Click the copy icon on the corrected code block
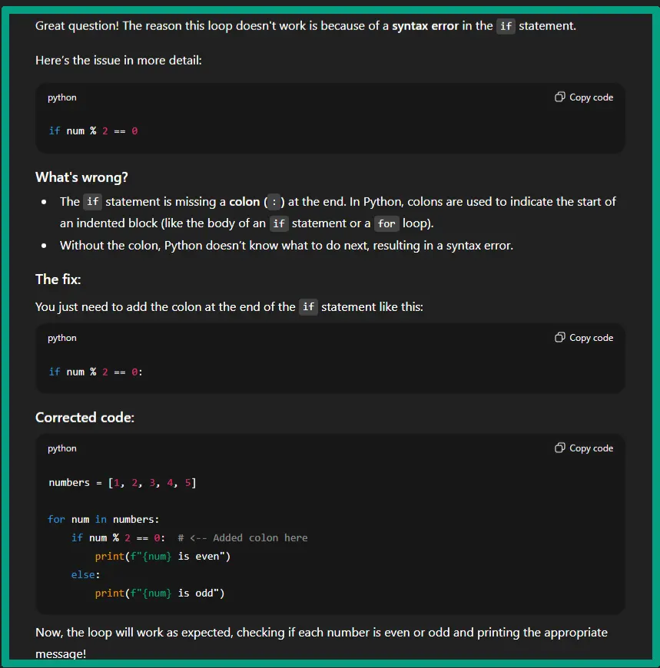660x668 pixels. (x=559, y=448)
